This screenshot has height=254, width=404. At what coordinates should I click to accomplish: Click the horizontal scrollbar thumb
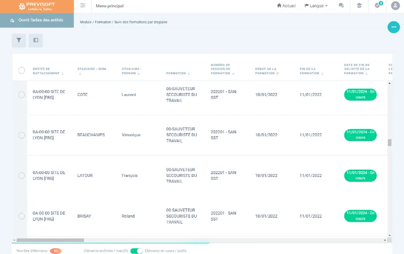coord(50,240)
